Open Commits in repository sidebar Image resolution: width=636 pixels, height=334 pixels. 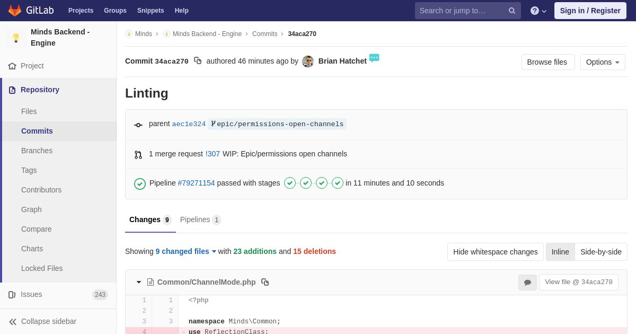59,131
